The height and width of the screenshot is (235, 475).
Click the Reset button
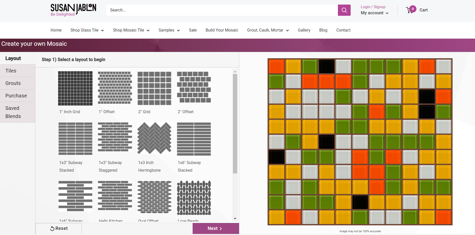pyautogui.click(x=59, y=228)
